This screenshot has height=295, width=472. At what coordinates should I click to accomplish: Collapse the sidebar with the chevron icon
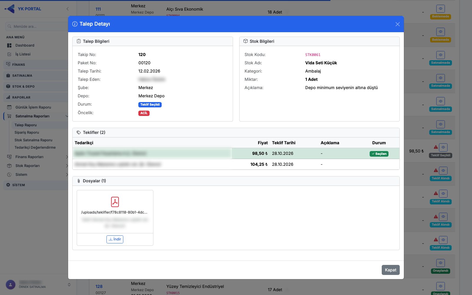(68, 9)
